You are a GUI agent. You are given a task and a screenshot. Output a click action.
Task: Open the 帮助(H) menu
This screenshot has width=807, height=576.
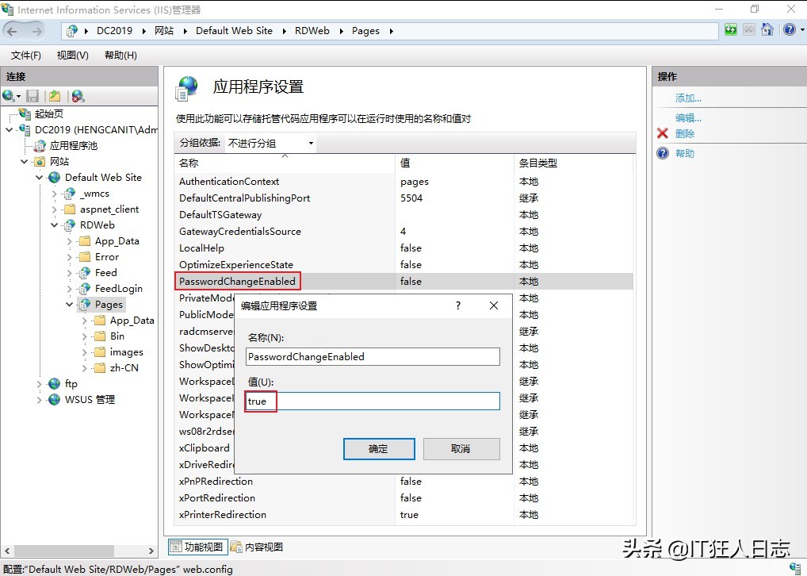(x=120, y=55)
